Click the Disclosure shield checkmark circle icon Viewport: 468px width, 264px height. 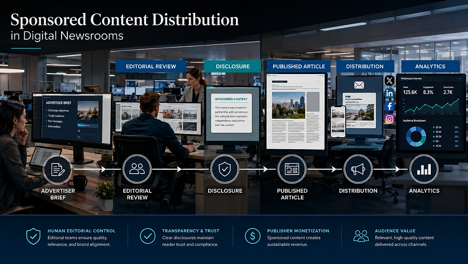click(225, 169)
